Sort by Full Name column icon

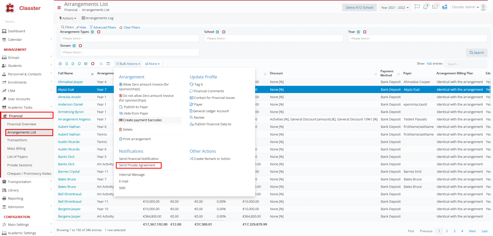click(92, 74)
